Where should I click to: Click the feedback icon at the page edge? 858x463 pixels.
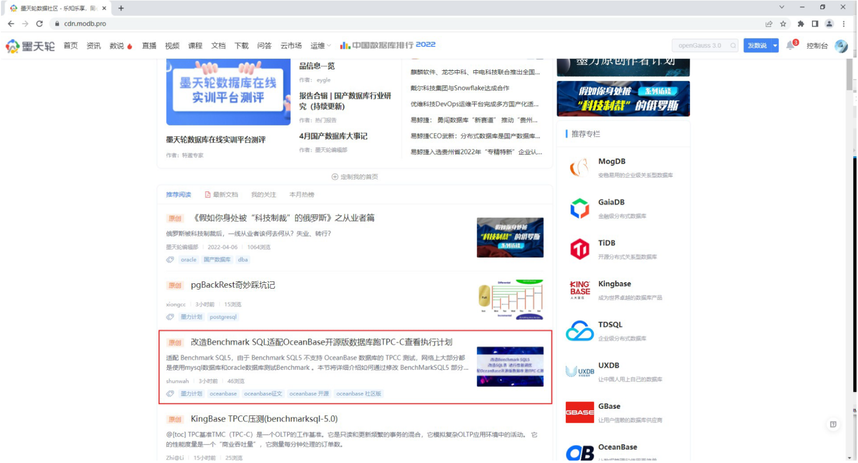[x=833, y=424]
